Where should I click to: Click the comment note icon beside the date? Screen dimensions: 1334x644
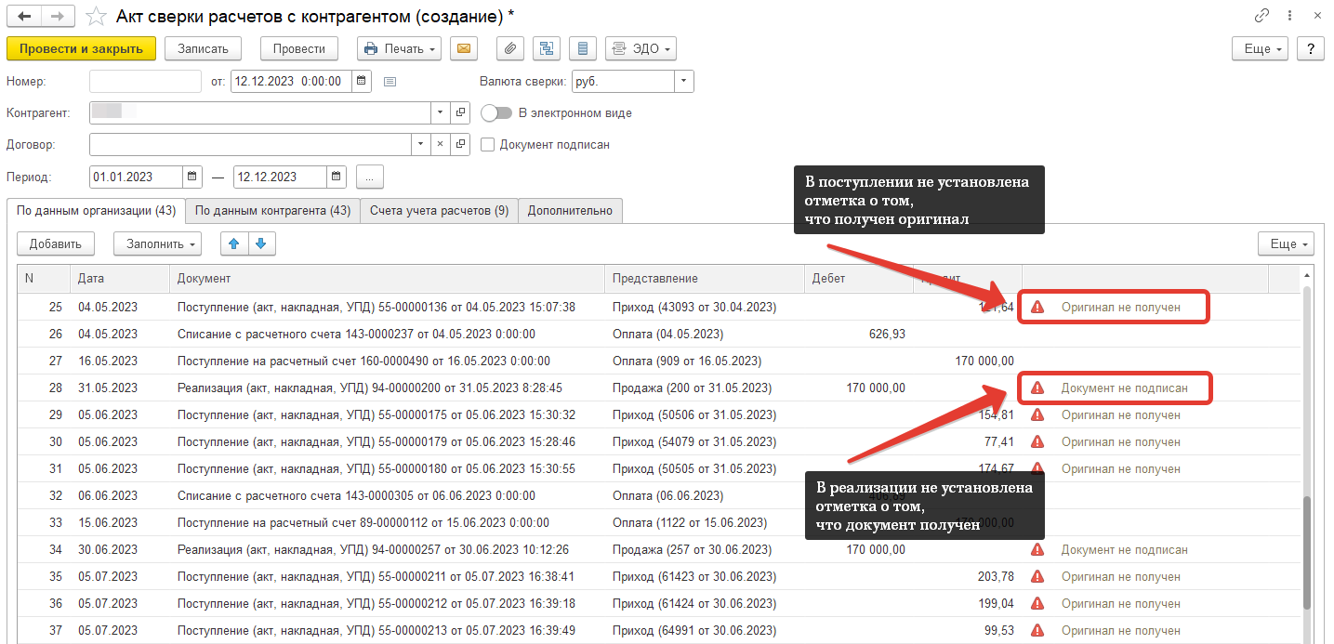point(390,82)
